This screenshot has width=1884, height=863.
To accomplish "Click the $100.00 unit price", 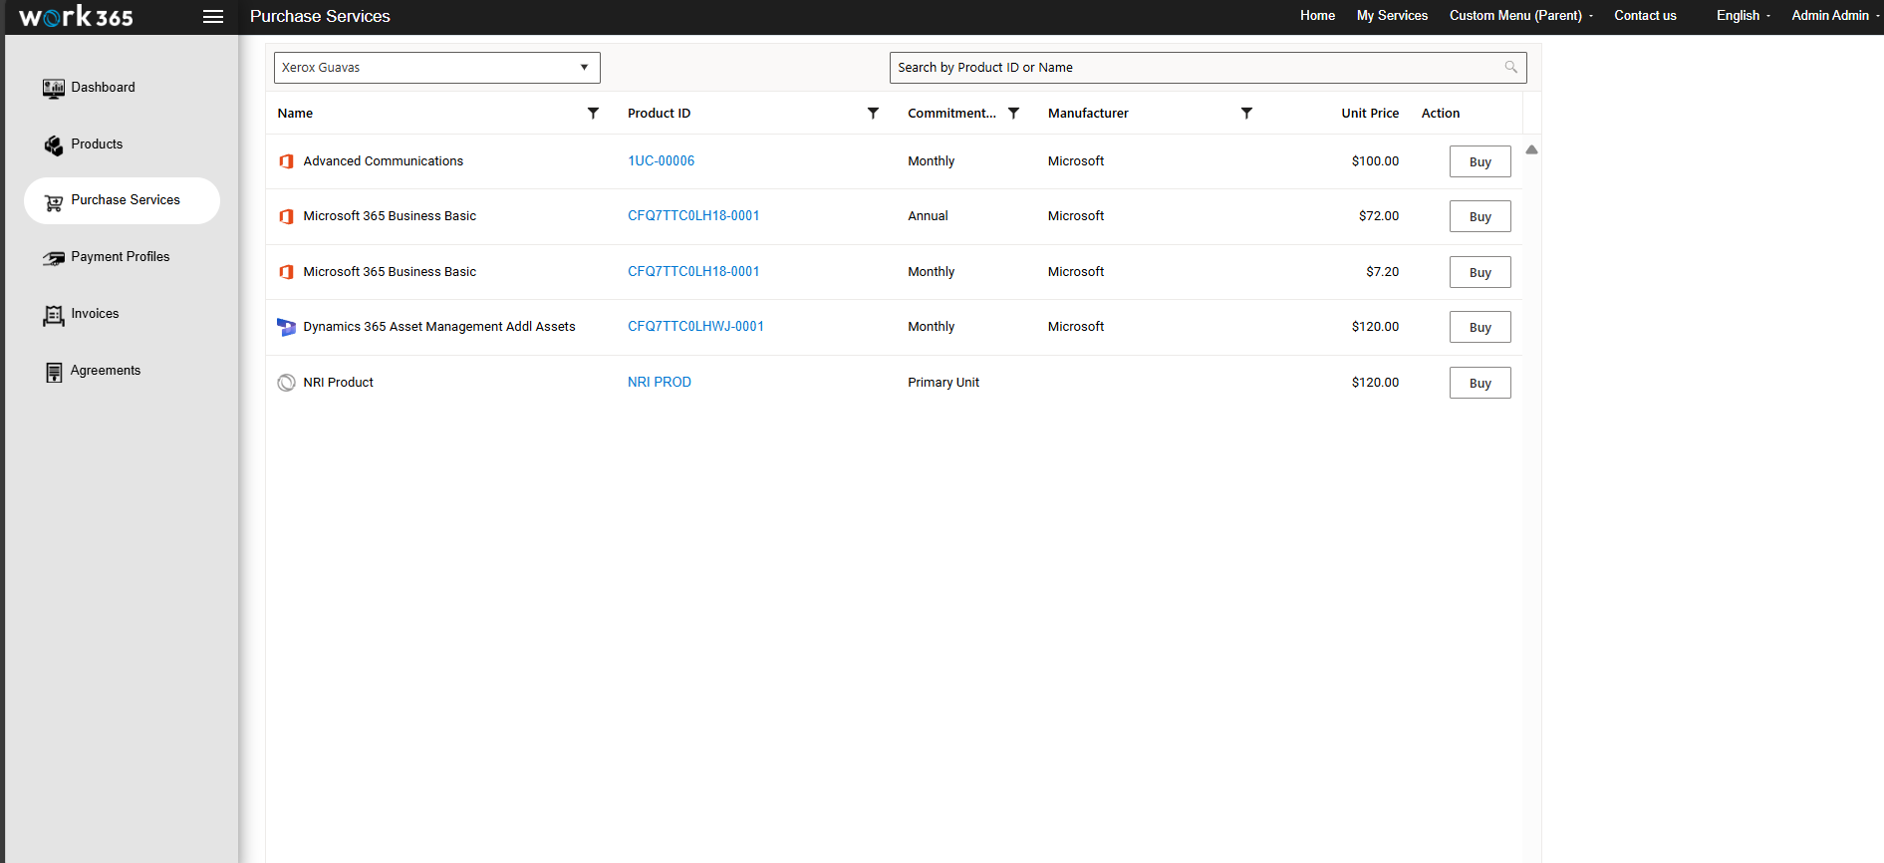I will (1375, 160).
